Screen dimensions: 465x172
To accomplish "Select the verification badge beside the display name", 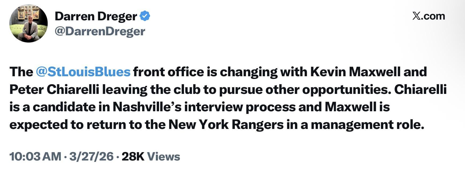I will tap(145, 16).
